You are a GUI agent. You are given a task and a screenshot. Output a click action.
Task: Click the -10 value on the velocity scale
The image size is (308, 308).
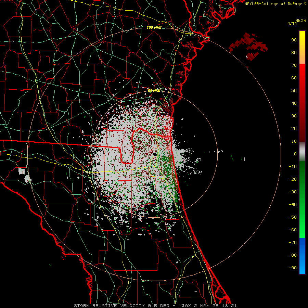coord(293,167)
